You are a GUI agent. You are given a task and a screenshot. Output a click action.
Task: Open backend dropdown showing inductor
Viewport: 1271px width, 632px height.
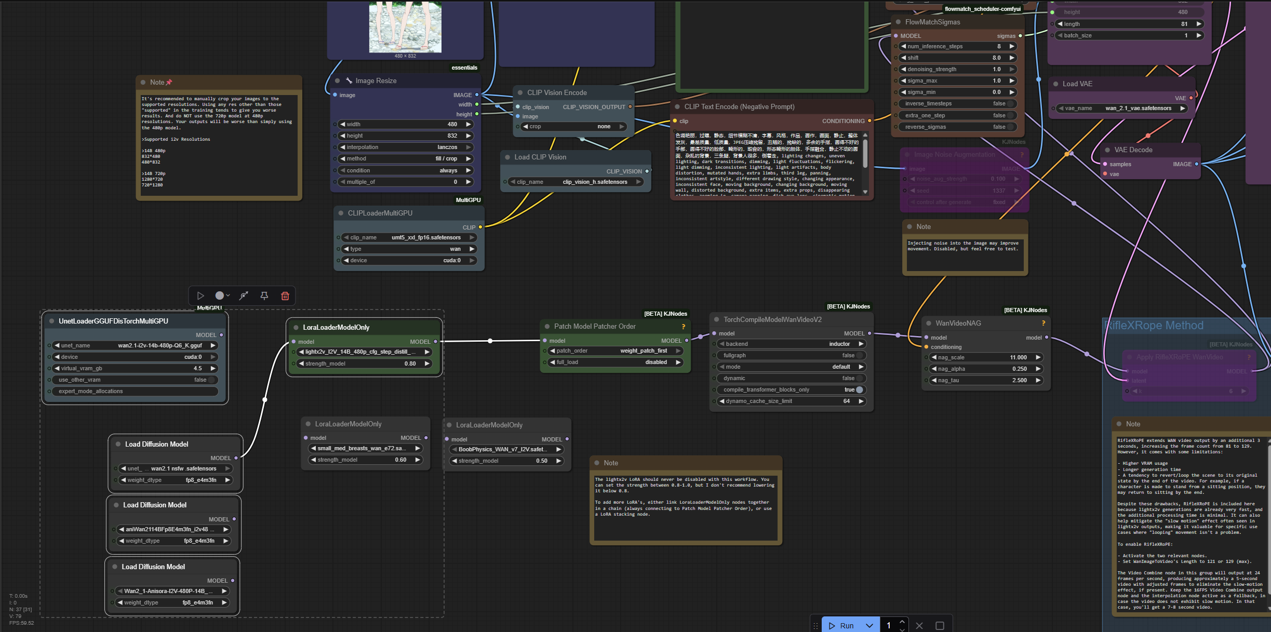coord(793,344)
